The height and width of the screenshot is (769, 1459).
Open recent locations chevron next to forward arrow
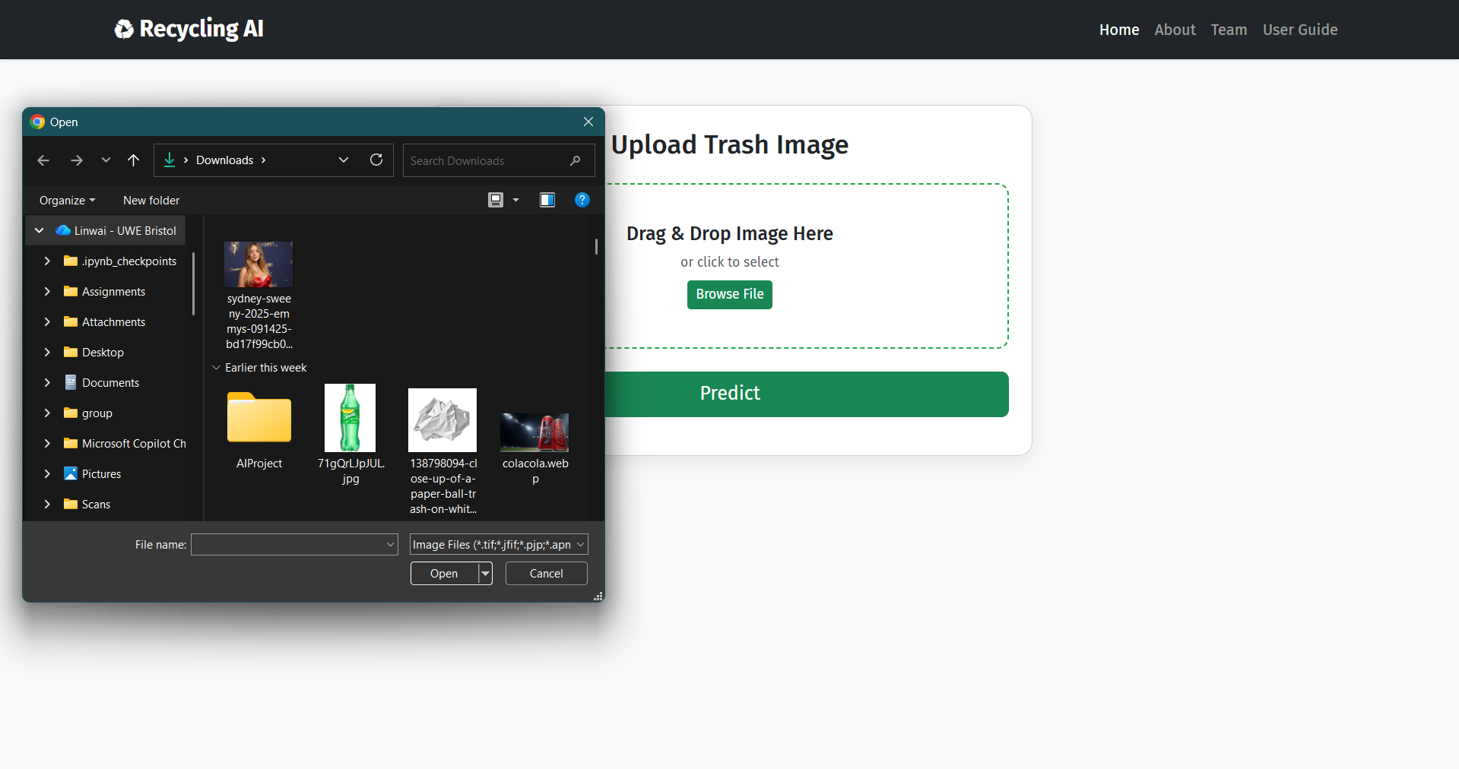point(106,160)
